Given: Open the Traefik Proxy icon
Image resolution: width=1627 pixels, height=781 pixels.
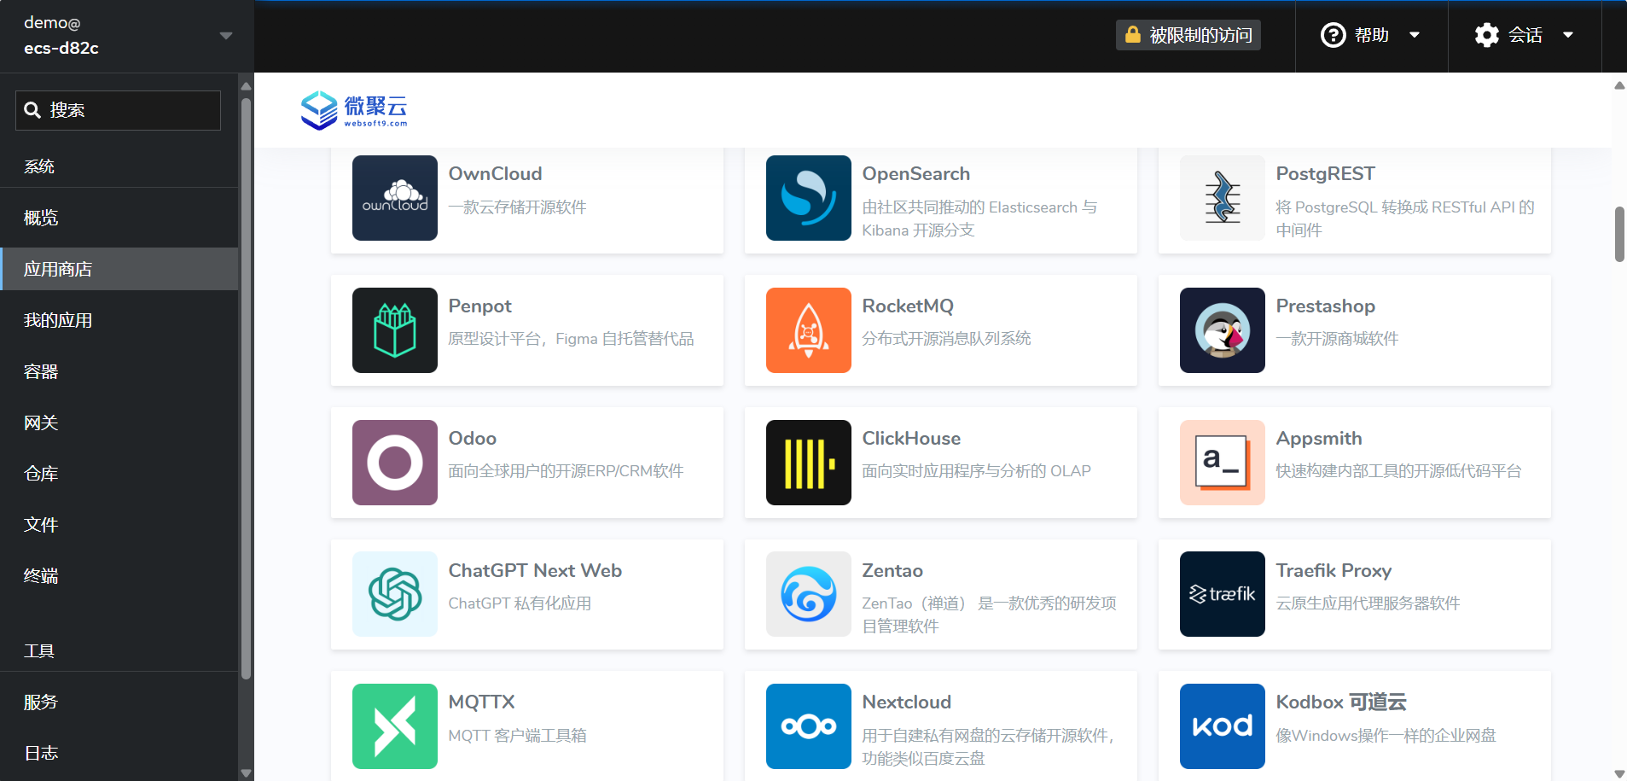Looking at the screenshot, I should tap(1222, 594).
